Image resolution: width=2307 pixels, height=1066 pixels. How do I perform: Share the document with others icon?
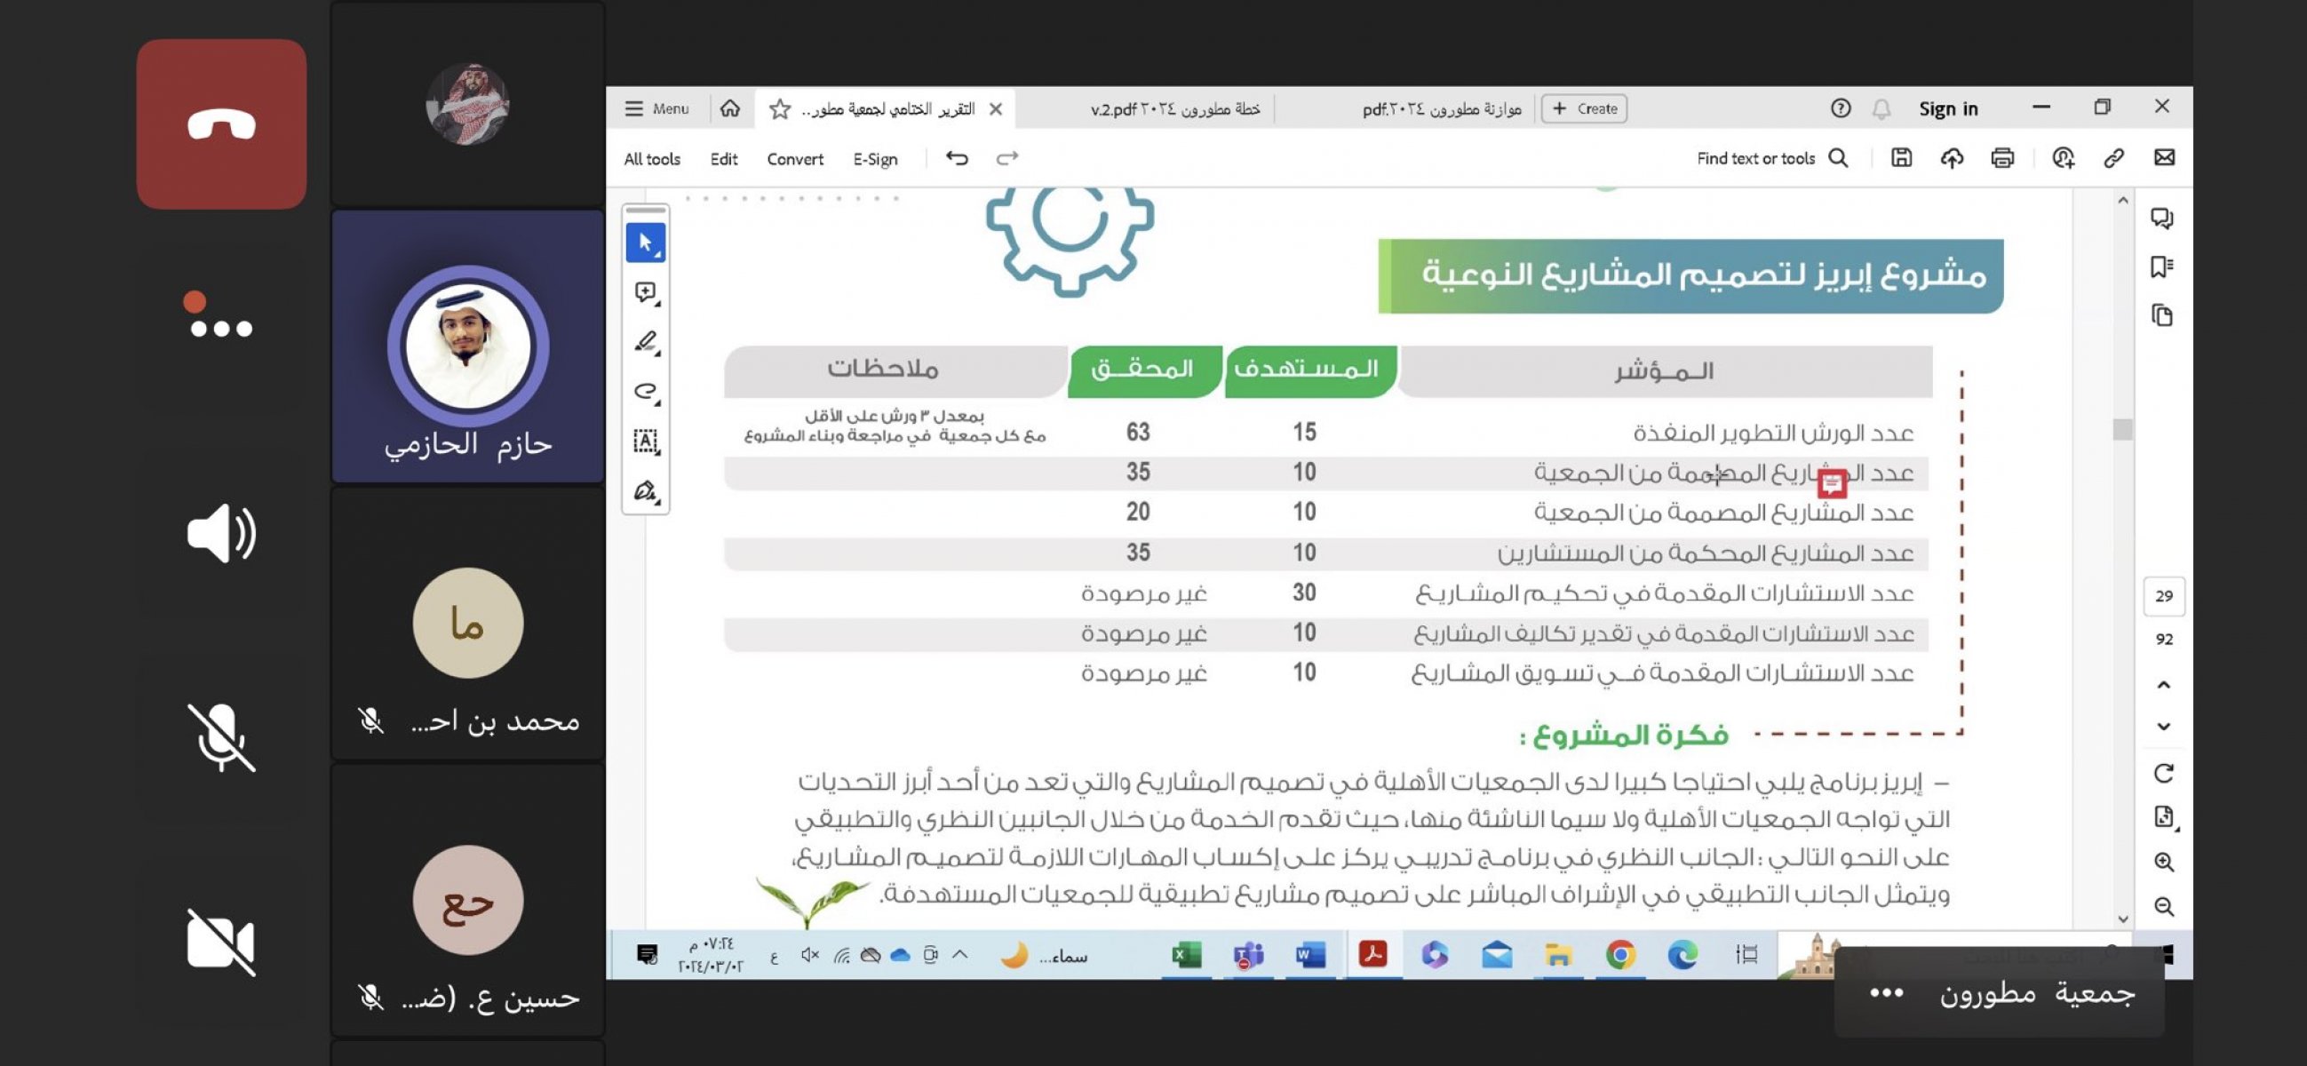coord(2063,157)
